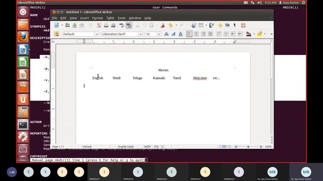Viewport: 323px width, 181px height.
Task: Toggle Numbering list on
Action: click(219, 34)
